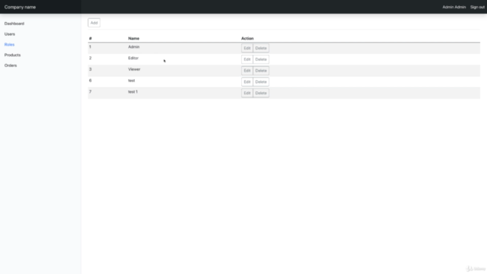487x274 pixels.
Task: Navigate to Orders in sidebar
Action: (x=11, y=65)
